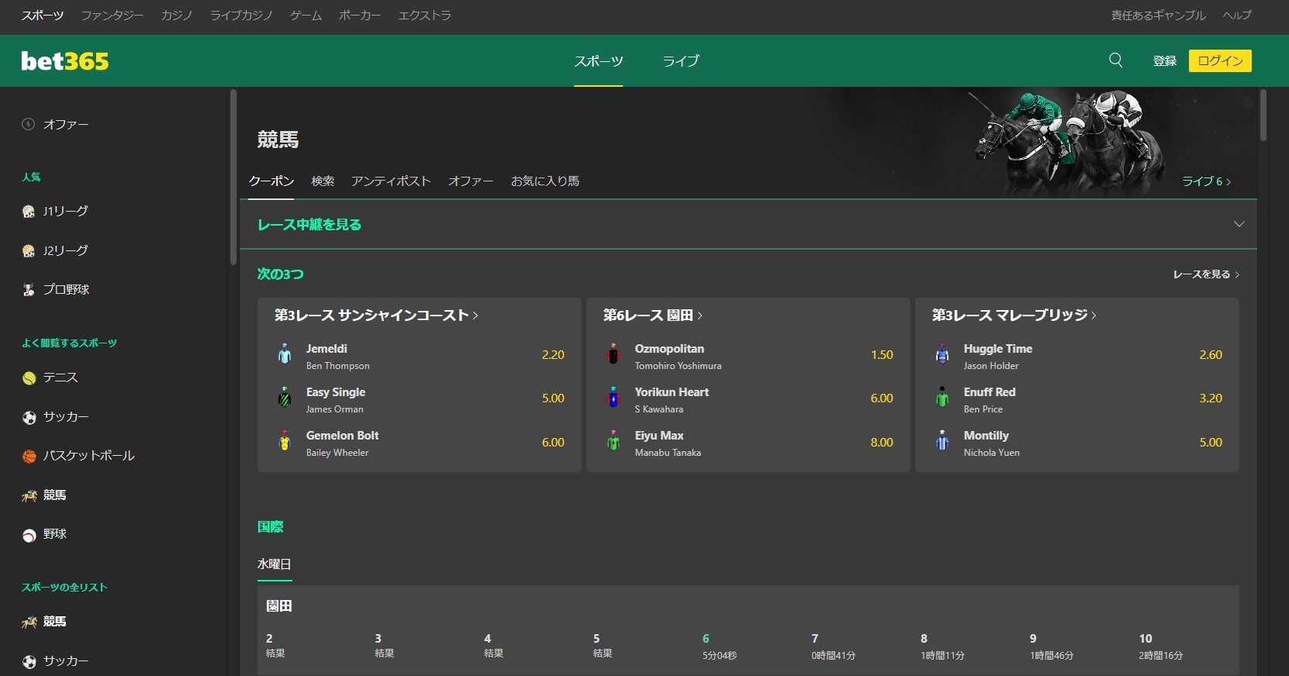Open プロ野球 baseball player icon
Viewport: 1289px width, 676px height.
click(x=29, y=290)
